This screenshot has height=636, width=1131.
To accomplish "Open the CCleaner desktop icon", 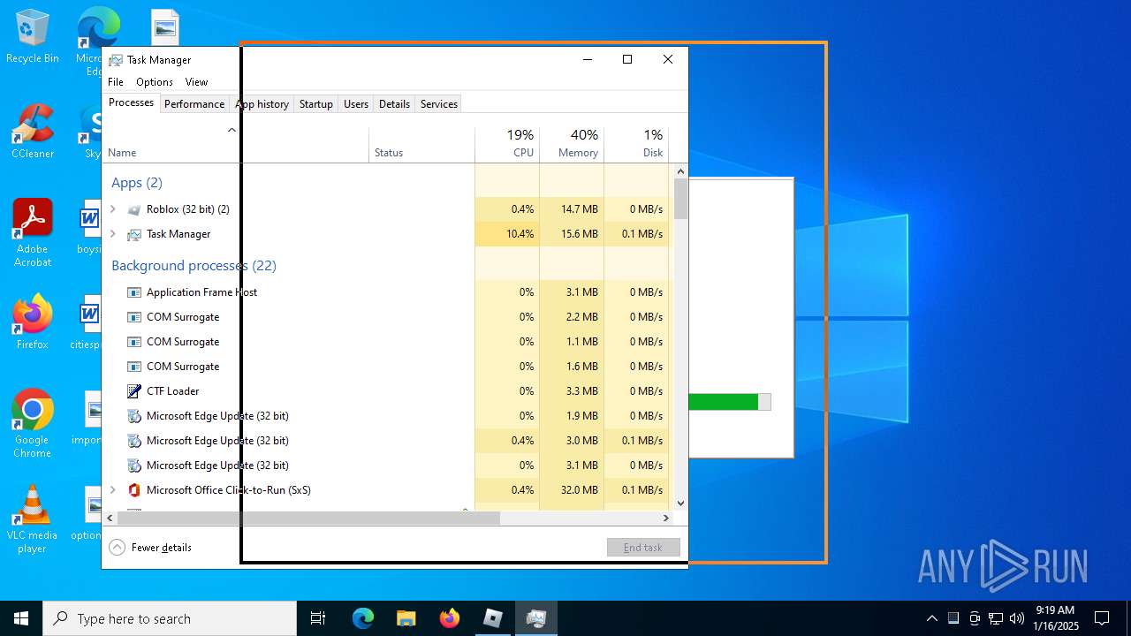I will click(33, 132).
